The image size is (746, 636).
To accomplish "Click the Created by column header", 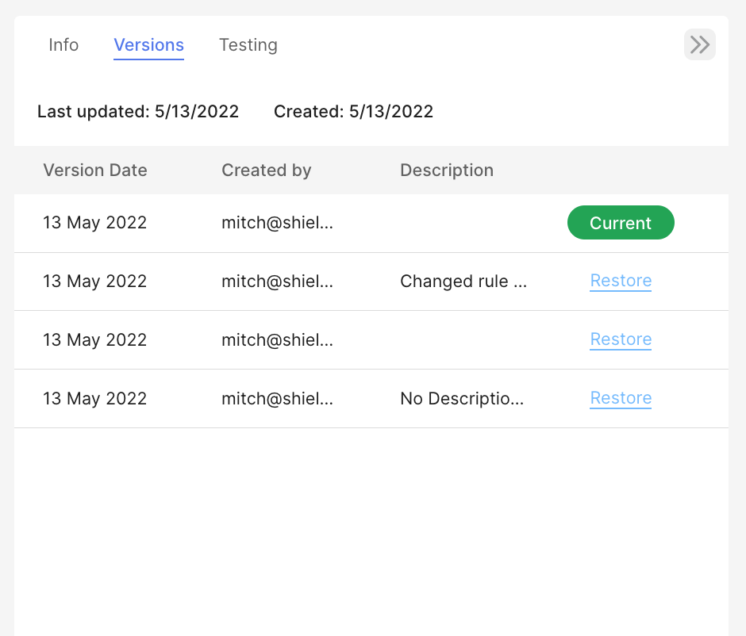I will pos(267,170).
